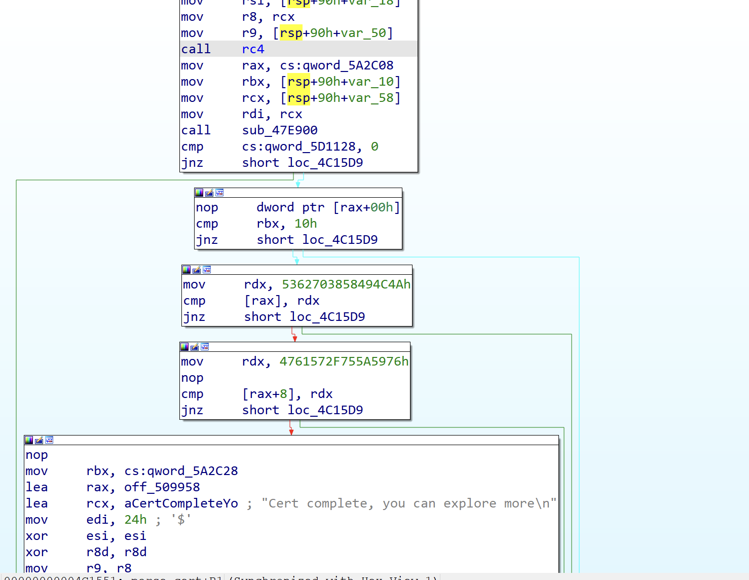Click color icon of the 'Cert complete' block
This screenshot has height=580, width=749.
(x=29, y=440)
